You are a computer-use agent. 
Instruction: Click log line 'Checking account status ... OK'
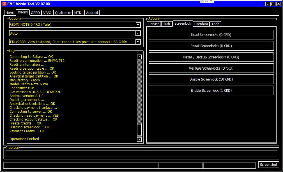pyautogui.click(x=33, y=119)
